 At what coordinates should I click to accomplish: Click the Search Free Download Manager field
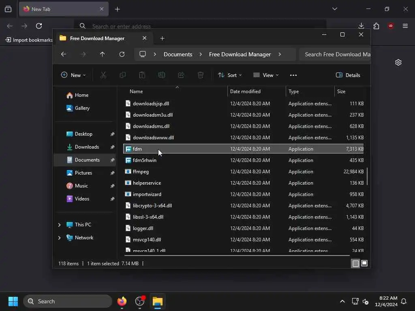pos(335,54)
